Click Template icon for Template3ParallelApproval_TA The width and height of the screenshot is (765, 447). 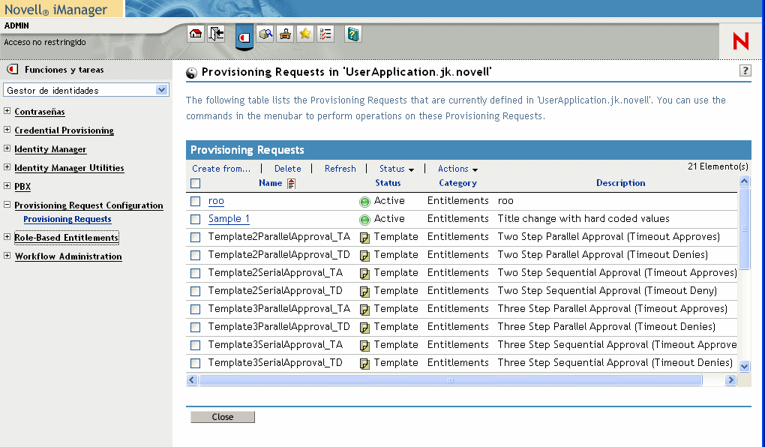364,310
